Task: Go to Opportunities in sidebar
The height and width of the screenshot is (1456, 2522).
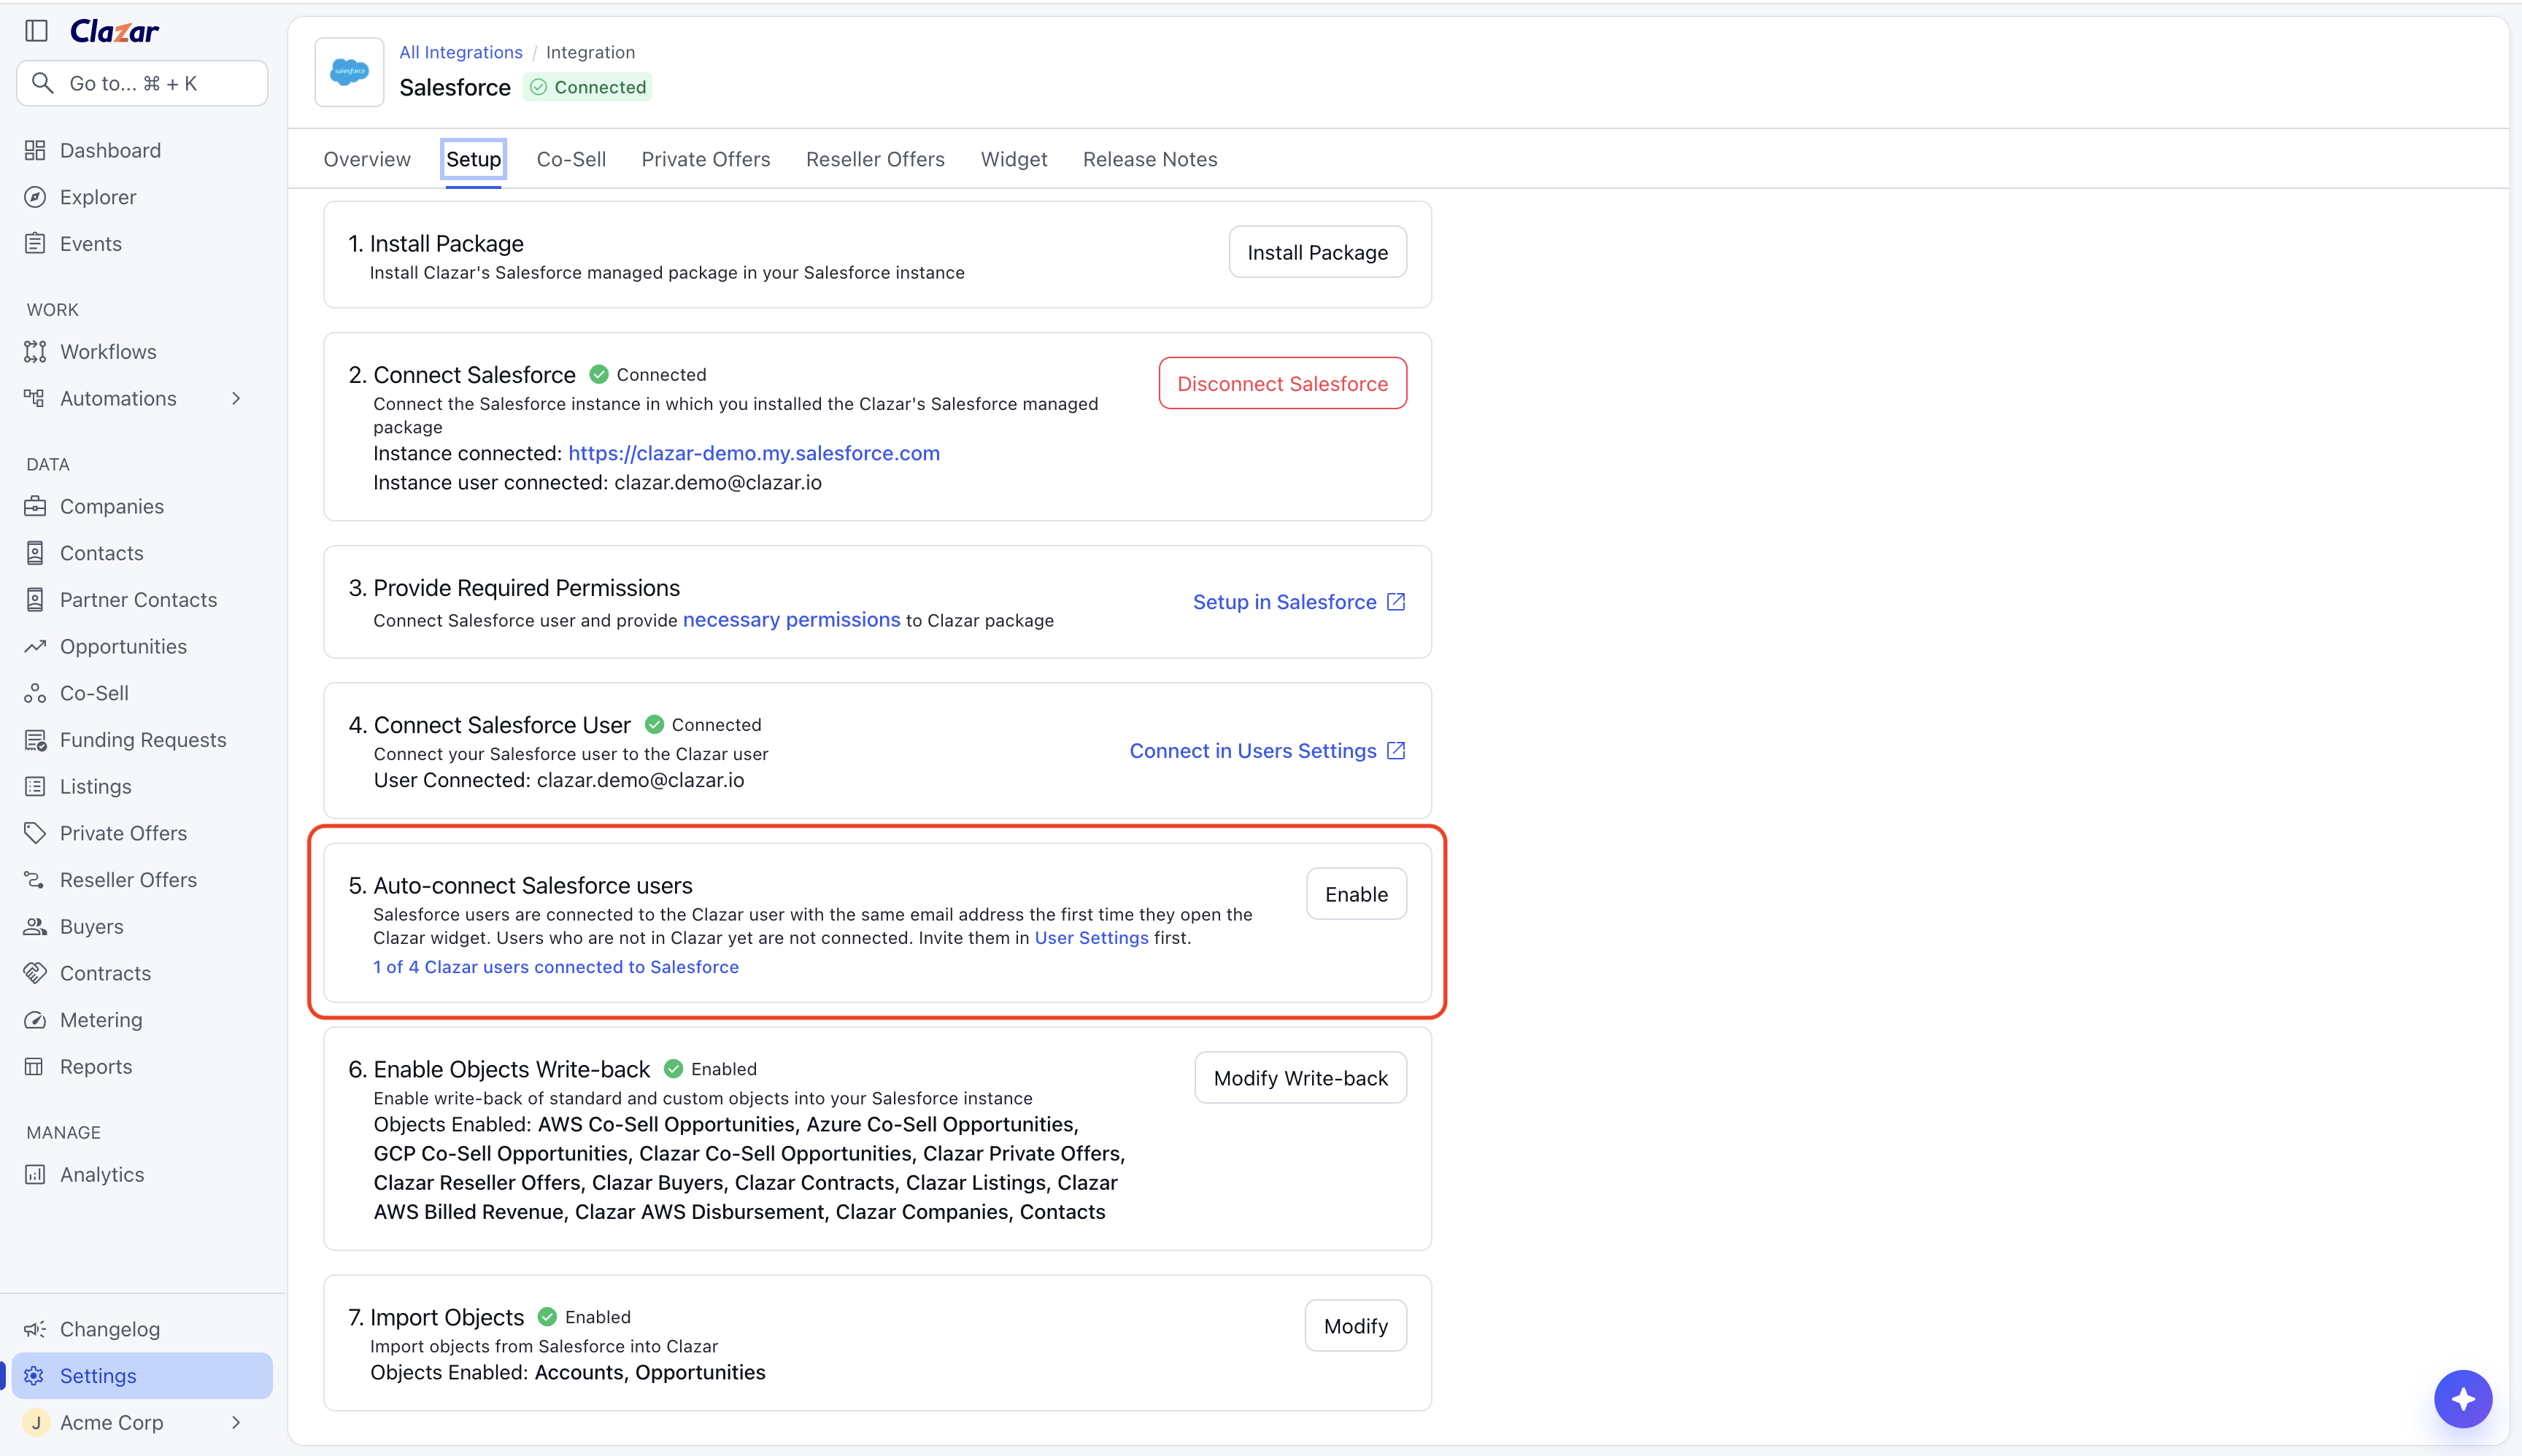Action: coord(142,646)
